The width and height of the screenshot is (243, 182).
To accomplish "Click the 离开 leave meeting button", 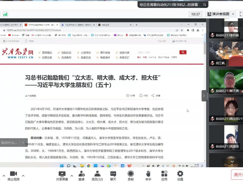I will 237,175.
